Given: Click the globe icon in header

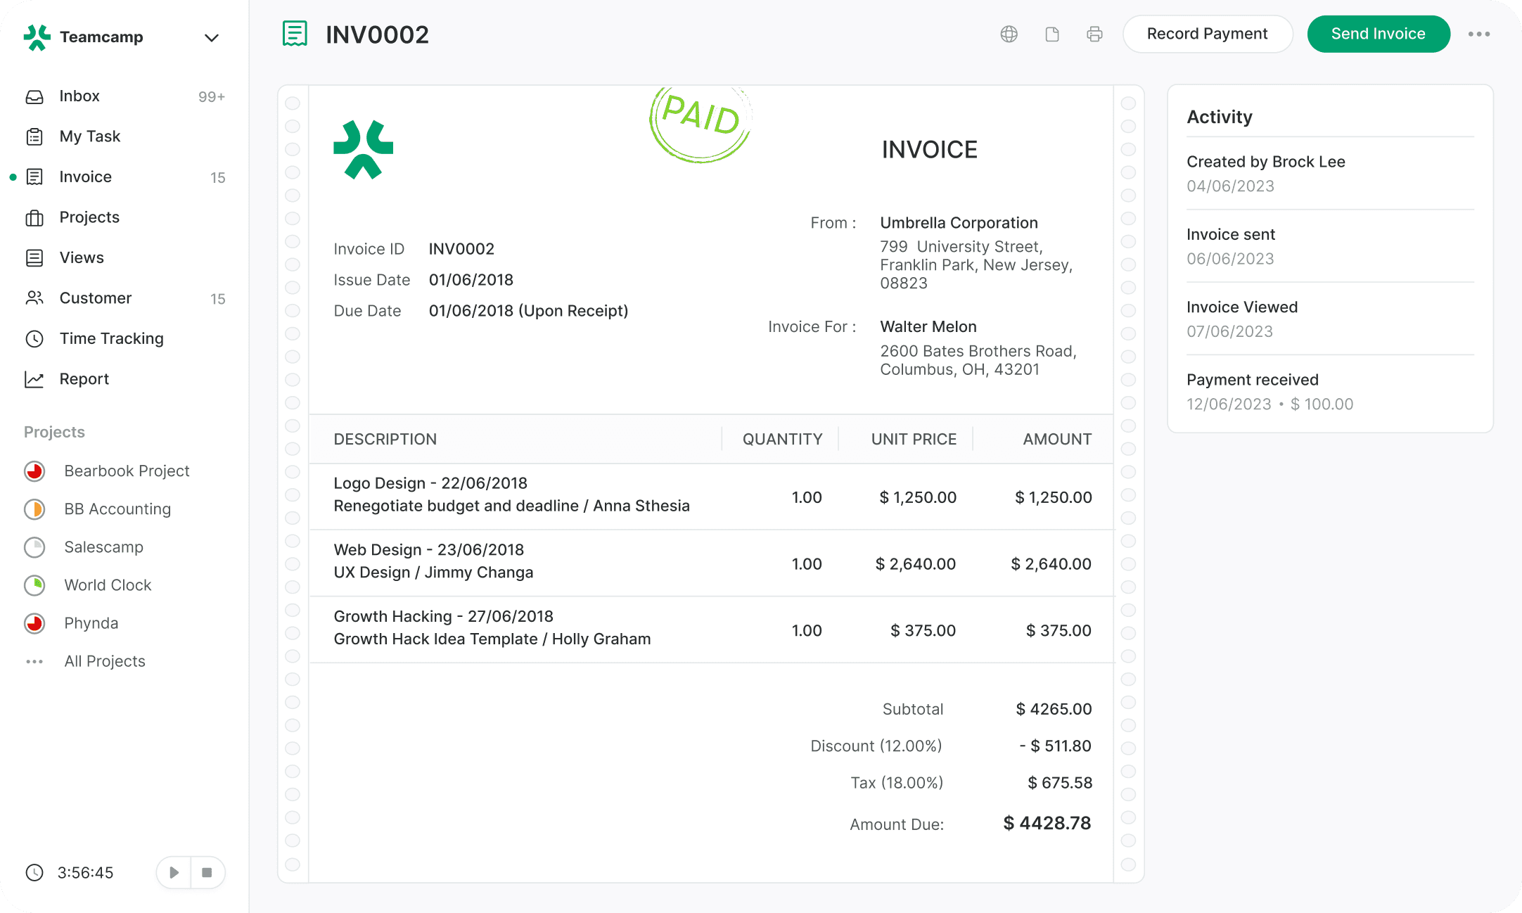Looking at the screenshot, I should pos(1009,34).
